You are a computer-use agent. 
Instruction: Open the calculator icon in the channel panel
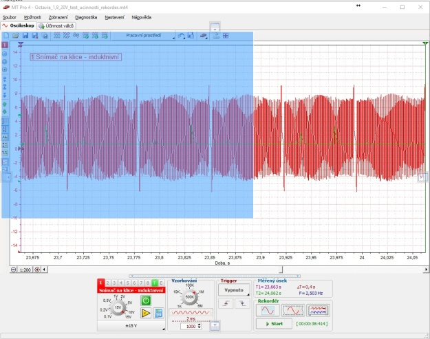tap(158, 313)
